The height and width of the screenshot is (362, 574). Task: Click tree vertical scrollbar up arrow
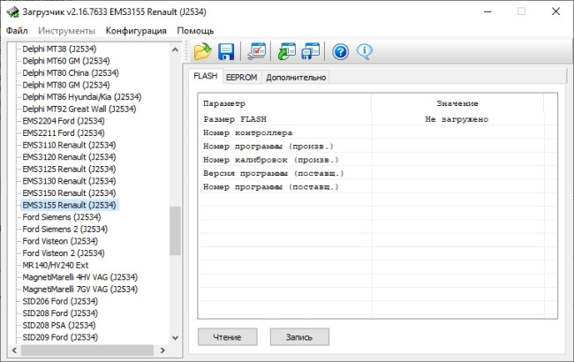click(x=176, y=49)
